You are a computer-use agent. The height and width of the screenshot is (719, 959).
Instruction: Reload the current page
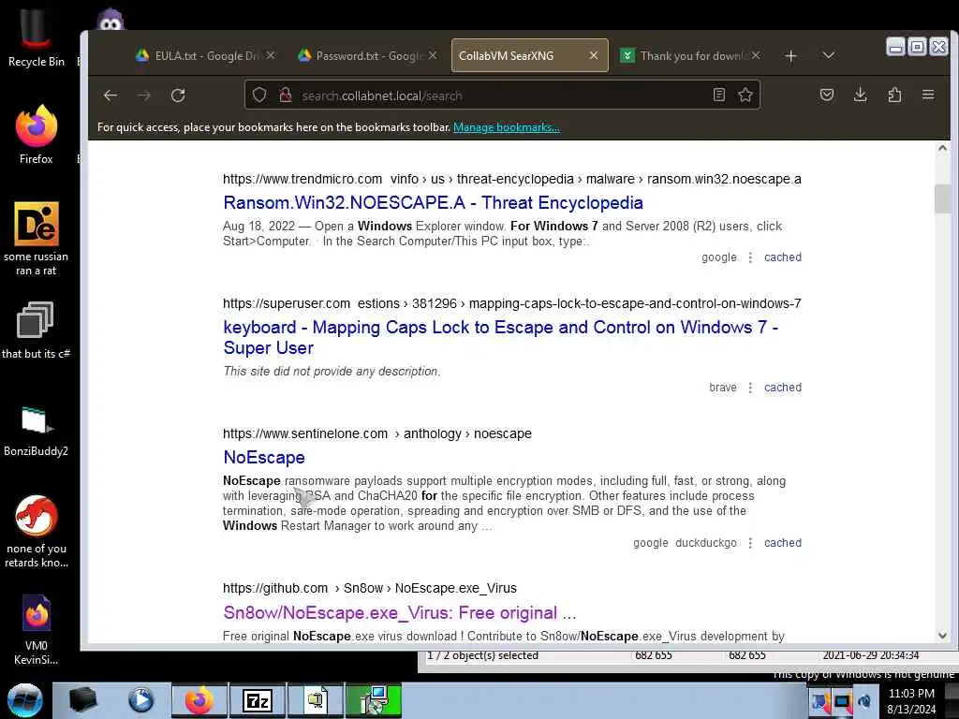pyautogui.click(x=178, y=95)
